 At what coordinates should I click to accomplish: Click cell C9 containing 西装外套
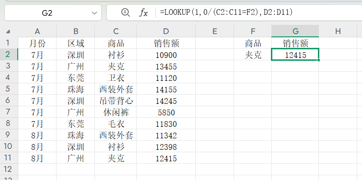[x=116, y=135]
